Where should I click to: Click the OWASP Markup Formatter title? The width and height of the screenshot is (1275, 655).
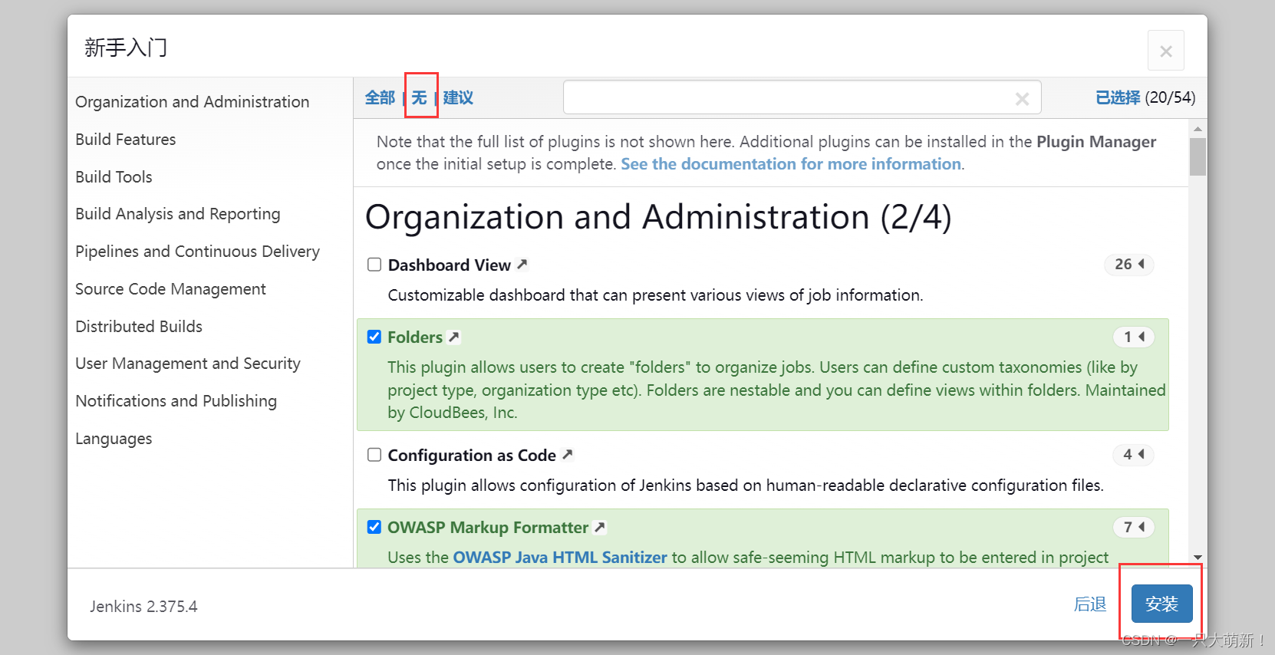click(x=488, y=528)
